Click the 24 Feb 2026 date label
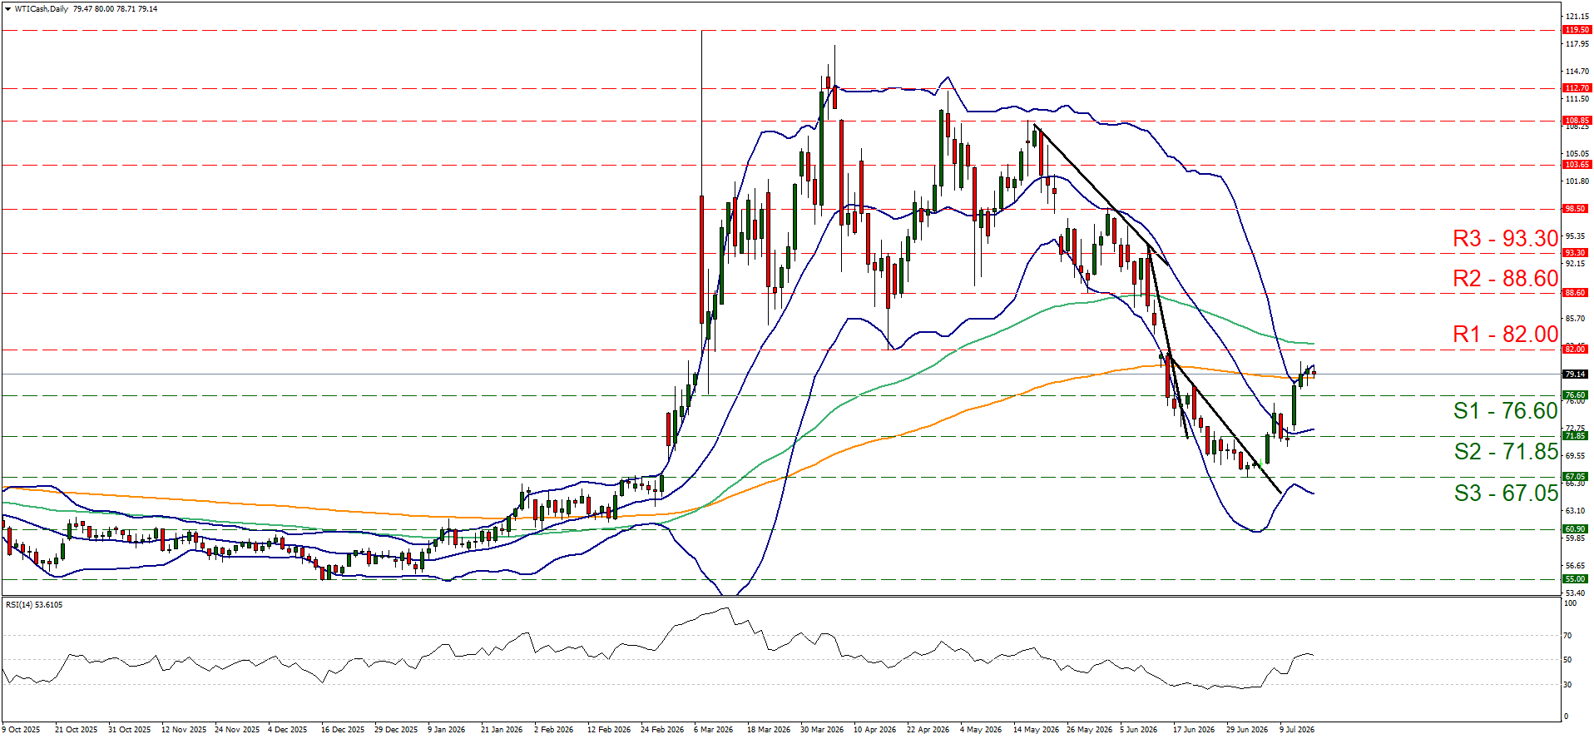The image size is (1594, 739). point(662,730)
